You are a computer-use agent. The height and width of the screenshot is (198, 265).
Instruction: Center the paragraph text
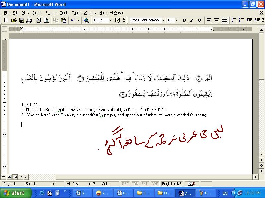tap(217, 20)
